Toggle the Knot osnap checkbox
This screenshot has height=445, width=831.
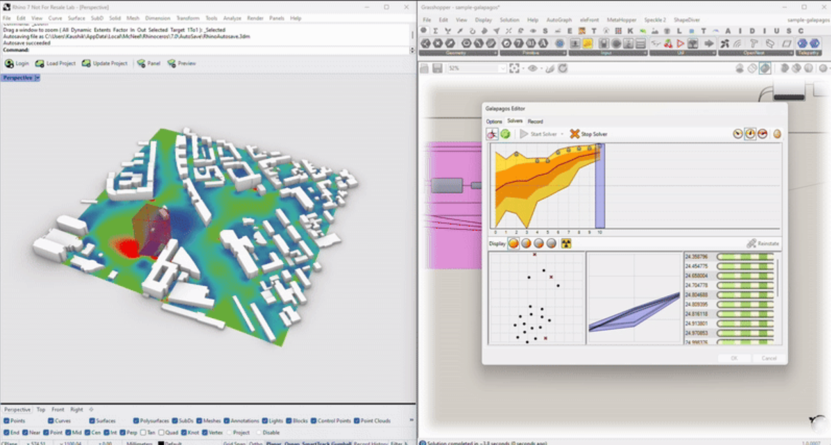(184, 433)
